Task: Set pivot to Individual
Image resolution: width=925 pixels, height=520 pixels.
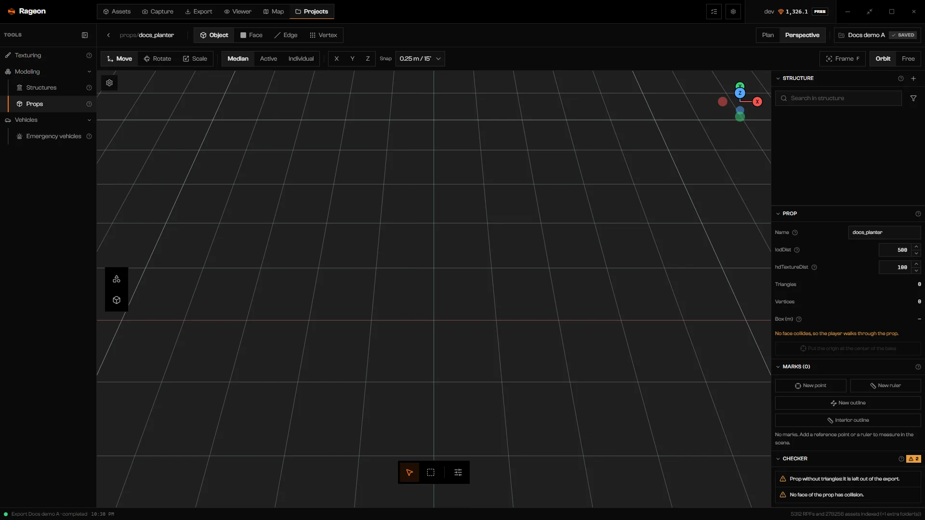Action: pos(301,59)
